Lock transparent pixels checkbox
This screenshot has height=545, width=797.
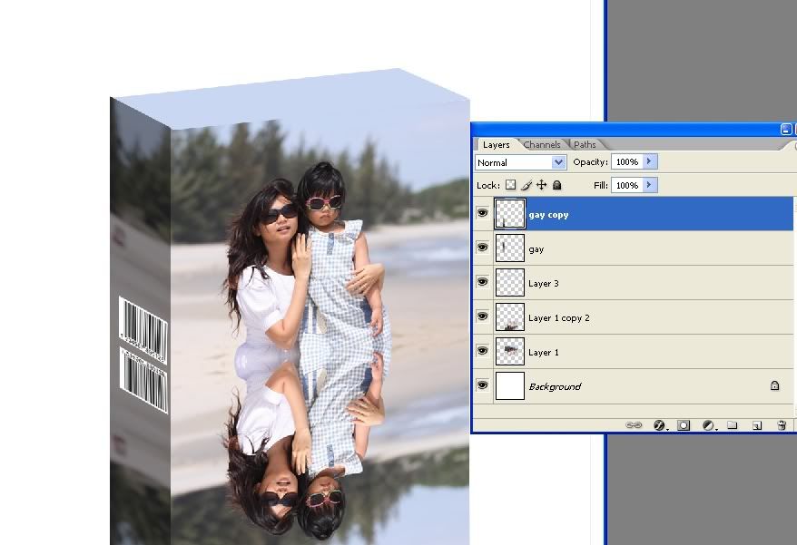[510, 185]
